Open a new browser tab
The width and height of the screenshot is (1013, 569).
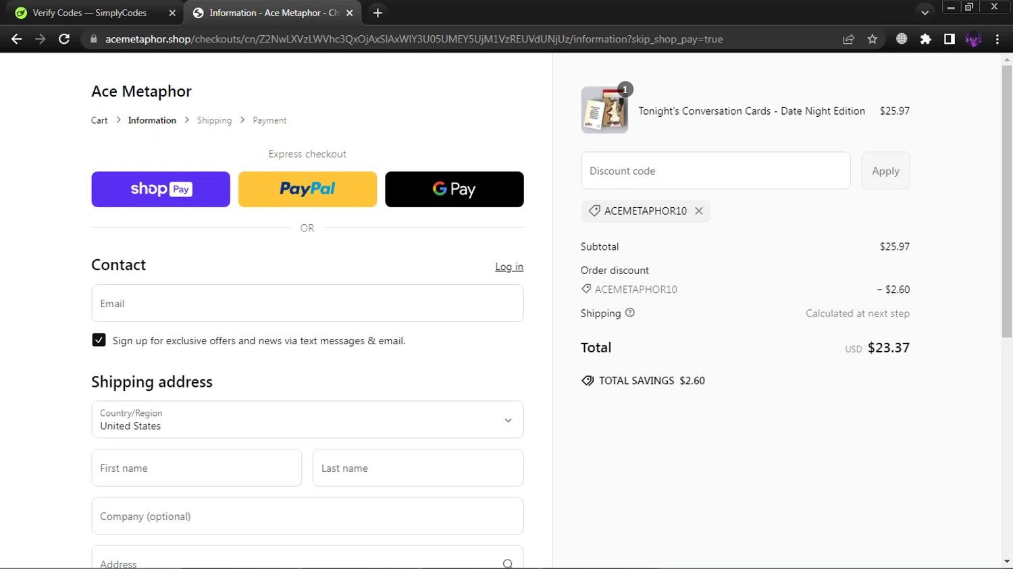378,13
